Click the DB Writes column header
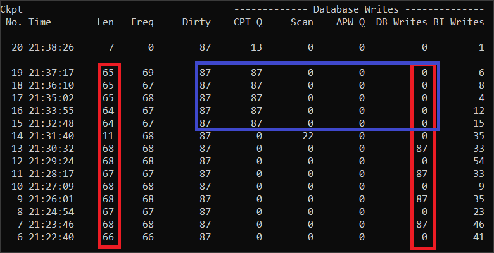494x253 pixels. coord(402,22)
